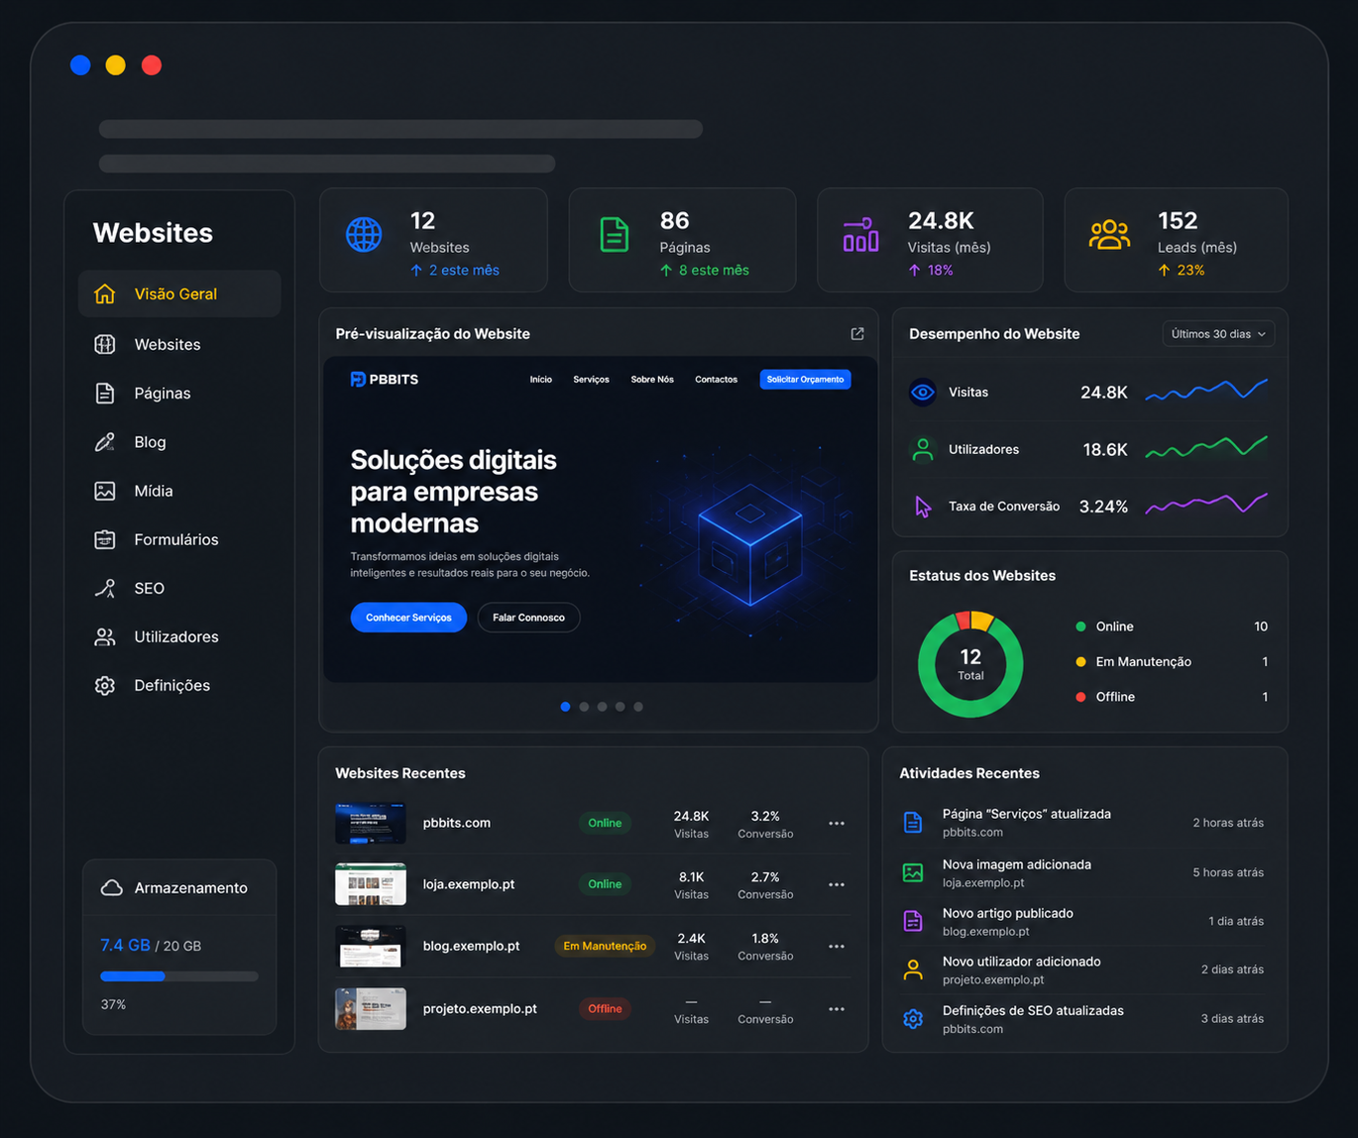
Task: Click the Armazenamento cloud icon
Action: click(x=112, y=887)
